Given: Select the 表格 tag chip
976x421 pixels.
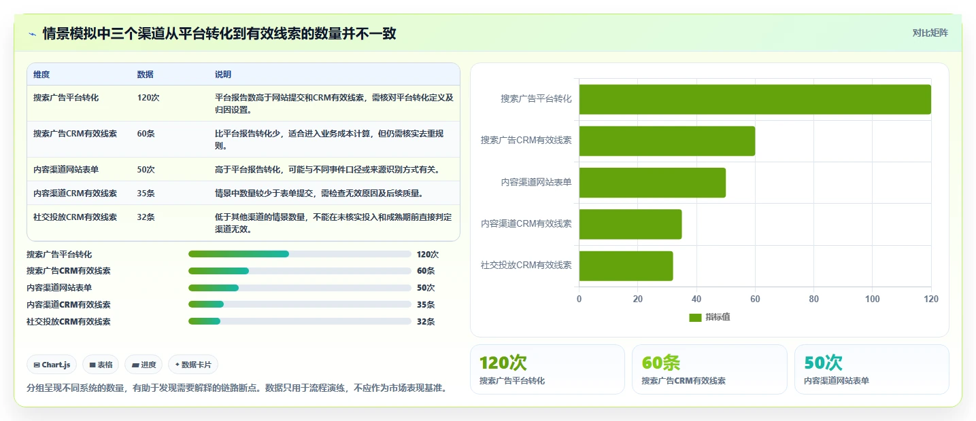Looking at the screenshot, I should [101, 365].
